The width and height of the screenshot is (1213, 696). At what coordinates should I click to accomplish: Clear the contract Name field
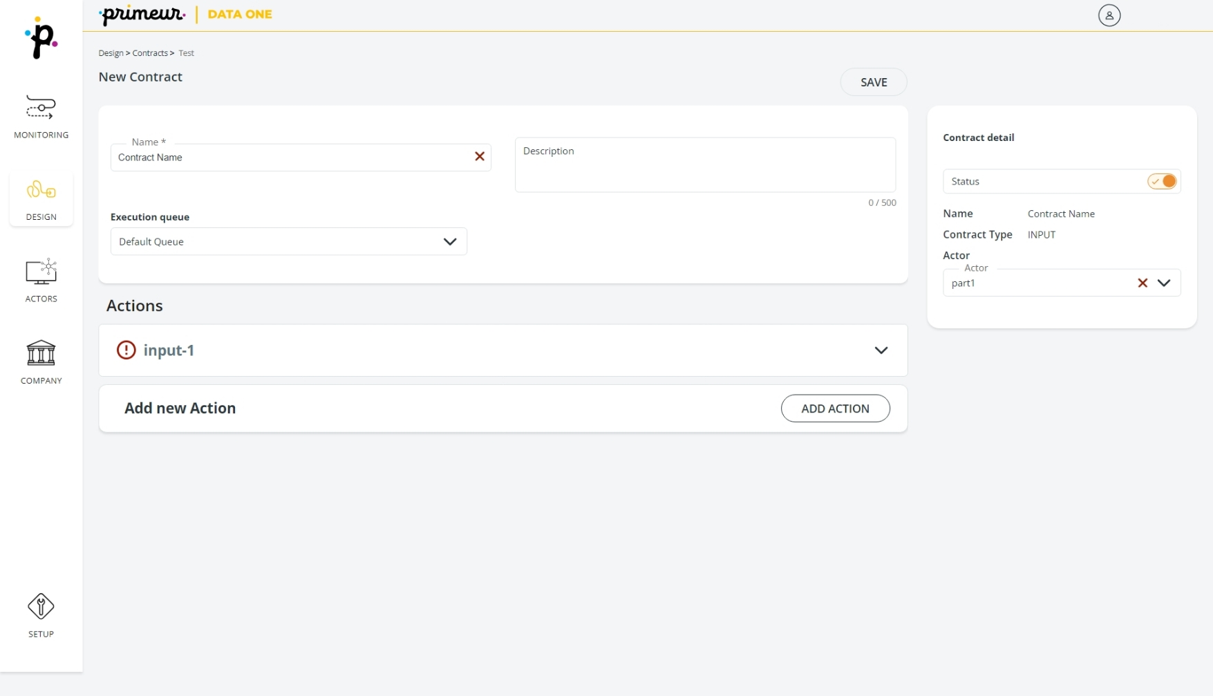click(x=479, y=157)
